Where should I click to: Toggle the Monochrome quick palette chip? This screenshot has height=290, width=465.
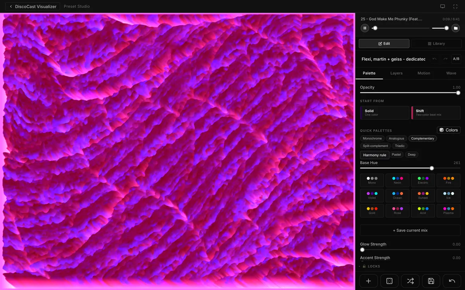click(x=372, y=138)
